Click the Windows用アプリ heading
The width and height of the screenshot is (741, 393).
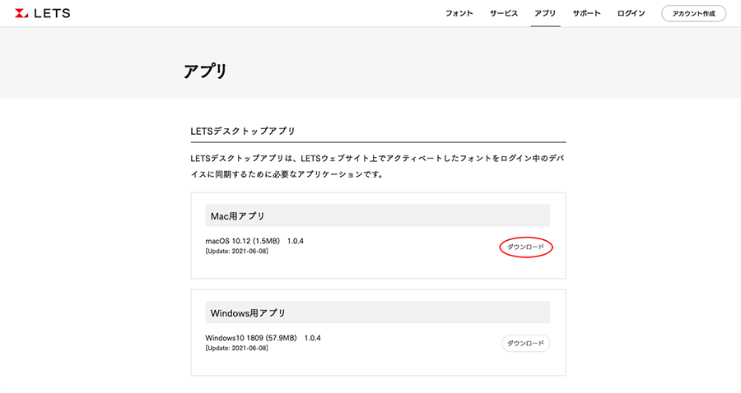click(248, 313)
